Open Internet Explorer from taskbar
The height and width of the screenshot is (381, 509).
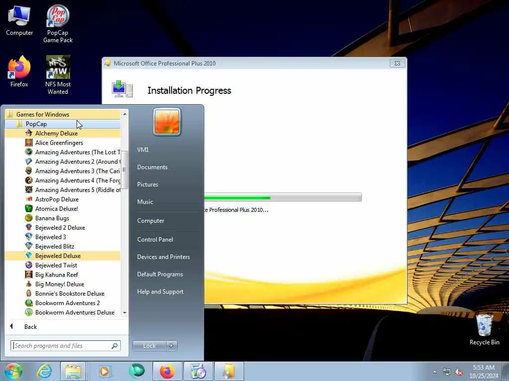point(44,371)
